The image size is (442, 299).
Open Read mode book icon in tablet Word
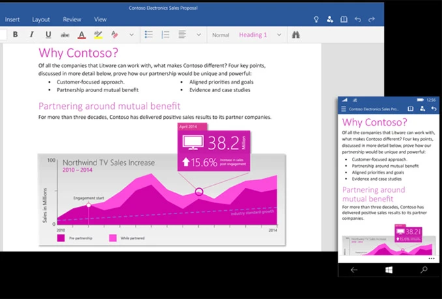pos(344,20)
